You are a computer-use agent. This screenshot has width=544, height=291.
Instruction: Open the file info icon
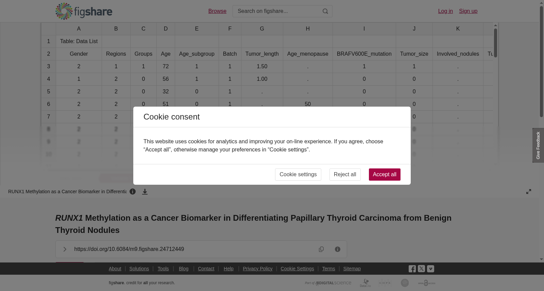(x=133, y=192)
